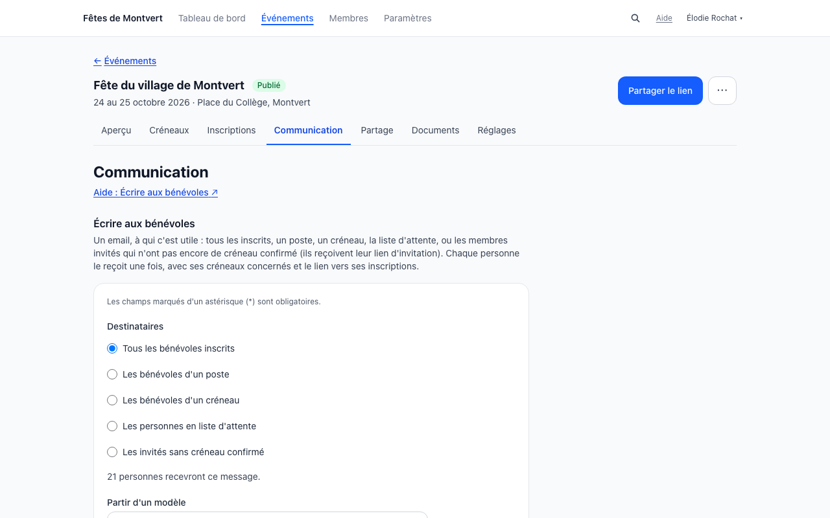Open the Inscriptions tab
The height and width of the screenshot is (518, 830).
click(x=231, y=130)
